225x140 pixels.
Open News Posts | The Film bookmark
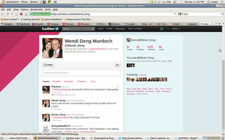[x=79, y=19]
